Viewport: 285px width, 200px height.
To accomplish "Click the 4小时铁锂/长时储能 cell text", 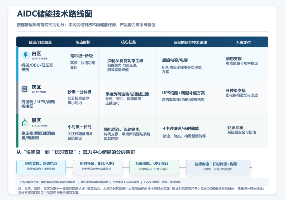I will [181, 129].
